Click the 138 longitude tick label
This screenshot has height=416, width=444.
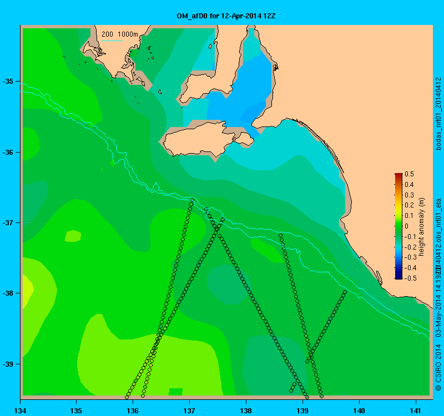click(x=246, y=410)
